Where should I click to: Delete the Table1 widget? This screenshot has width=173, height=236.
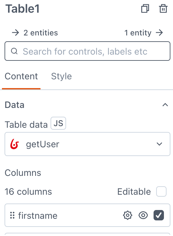click(x=163, y=8)
